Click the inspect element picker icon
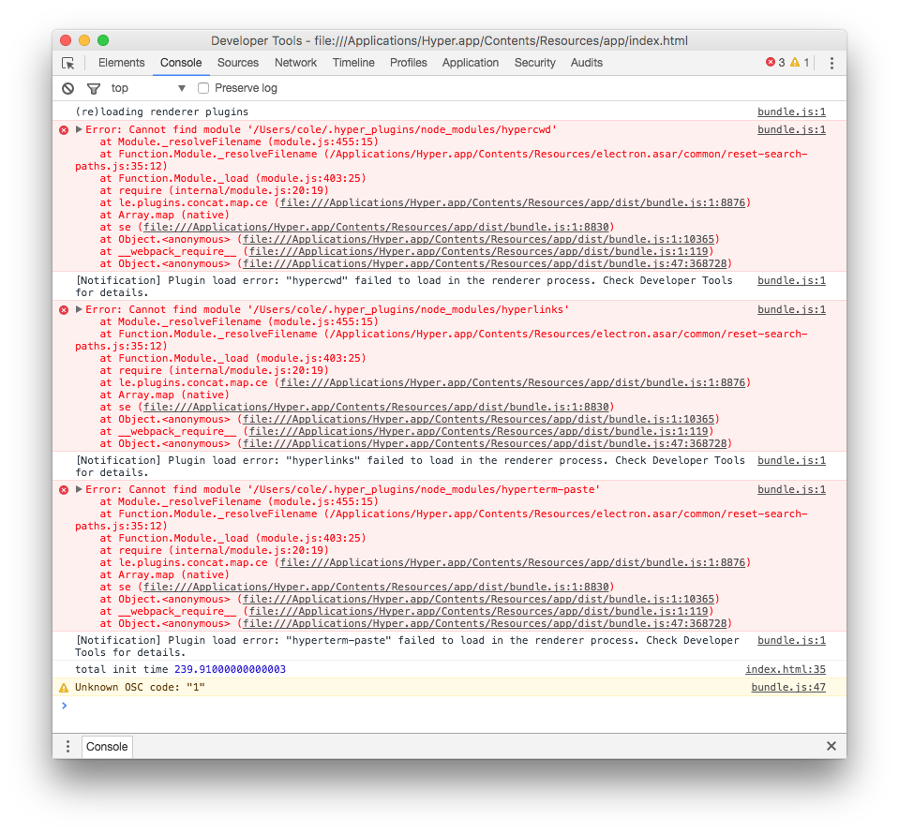The image size is (899, 834). tap(67, 62)
